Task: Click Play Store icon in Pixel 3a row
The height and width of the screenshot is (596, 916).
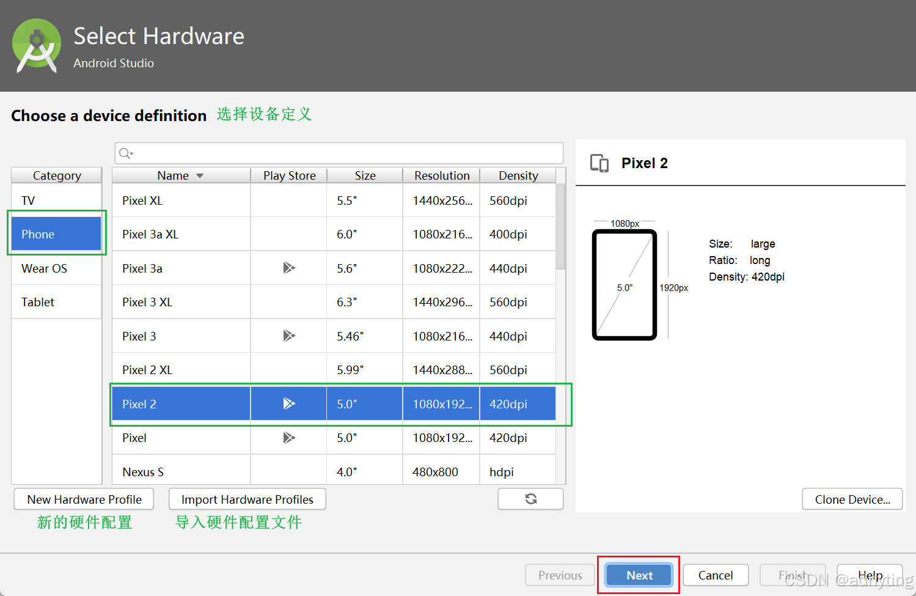Action: (289, 268)
